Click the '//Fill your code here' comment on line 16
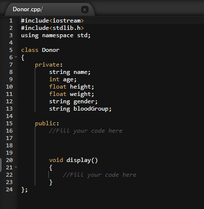The image size is (204, 209). click(86, 131)
